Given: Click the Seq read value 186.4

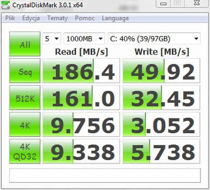Looking at the screenshot, I should click(81, 71).
